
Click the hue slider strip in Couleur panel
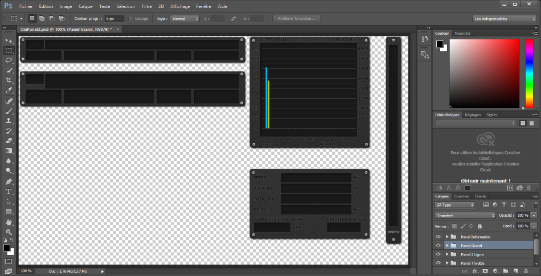pyautogui.click(x=530, y=73)
